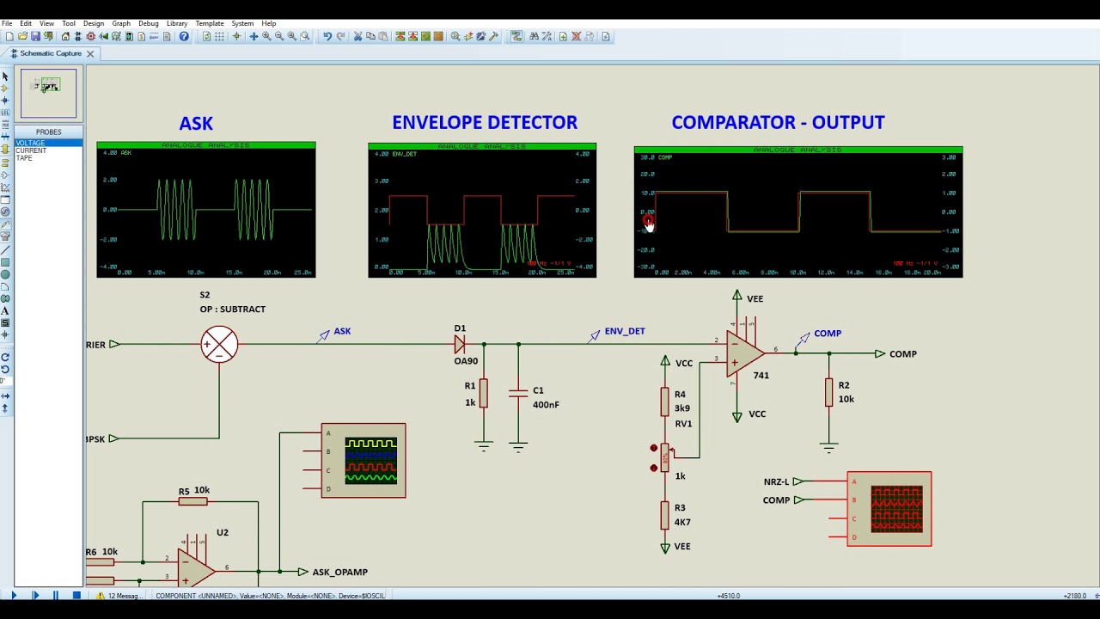Select the Schematic Capture tab
1100x619 pixels.
[x=50, y=53]
